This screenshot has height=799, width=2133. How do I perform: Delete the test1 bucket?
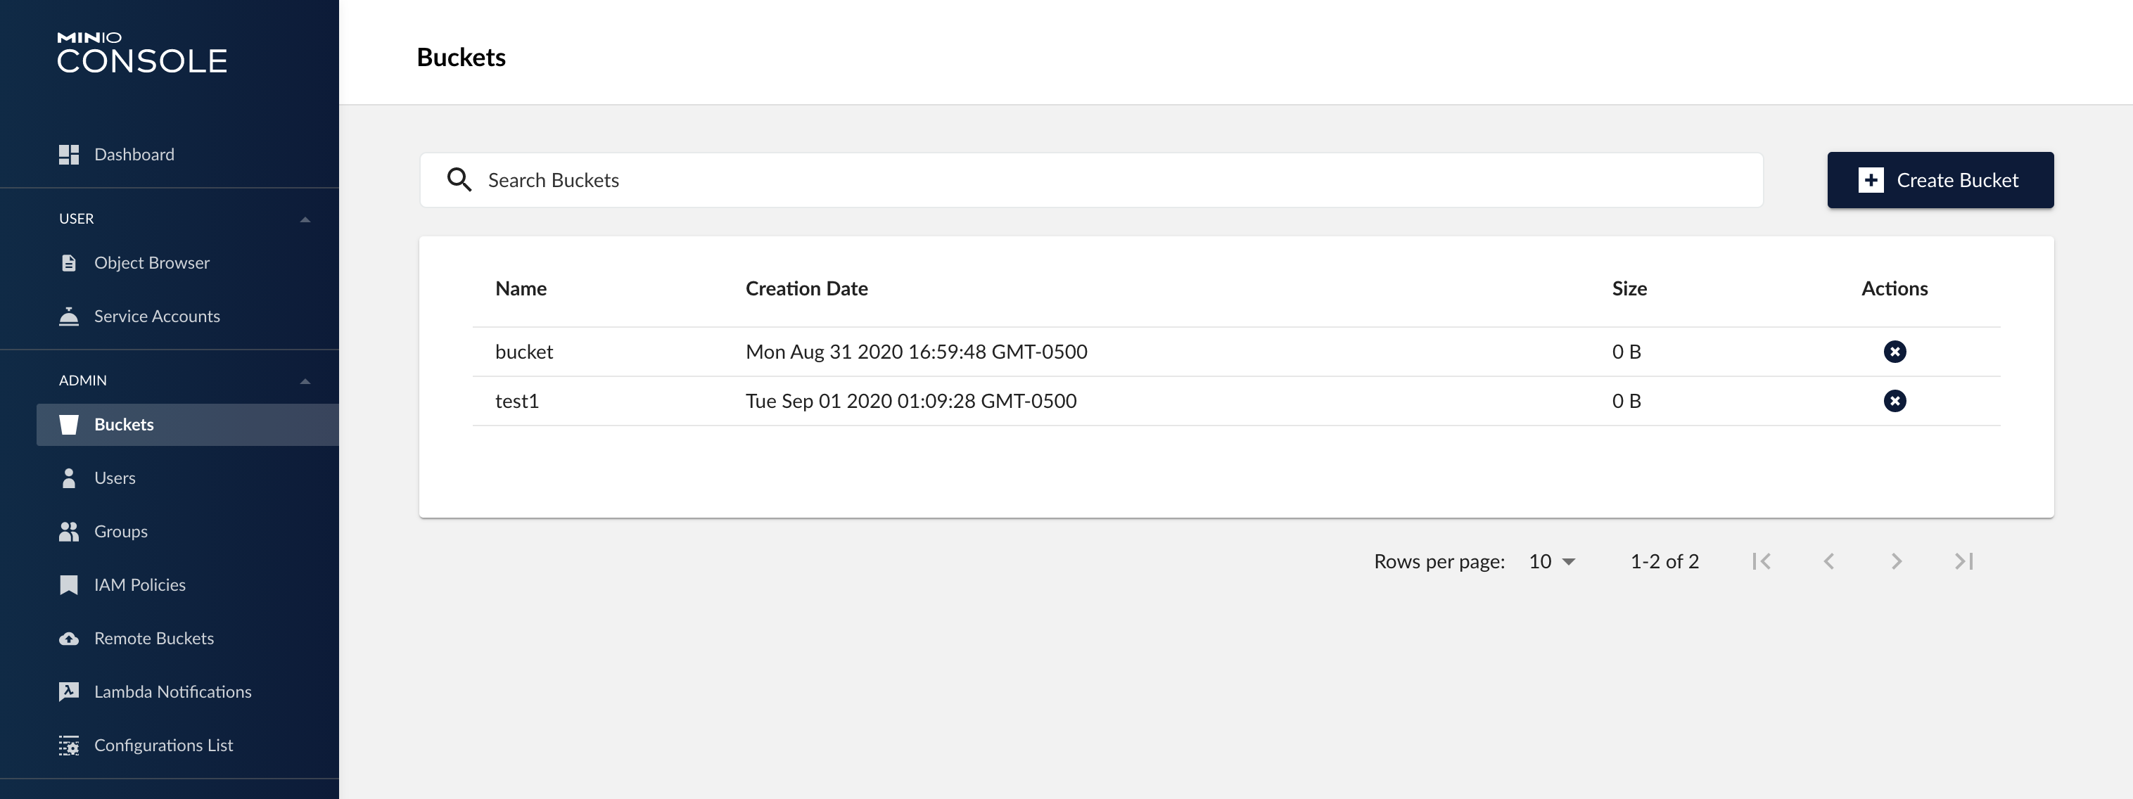click(x=1894, y=402)
